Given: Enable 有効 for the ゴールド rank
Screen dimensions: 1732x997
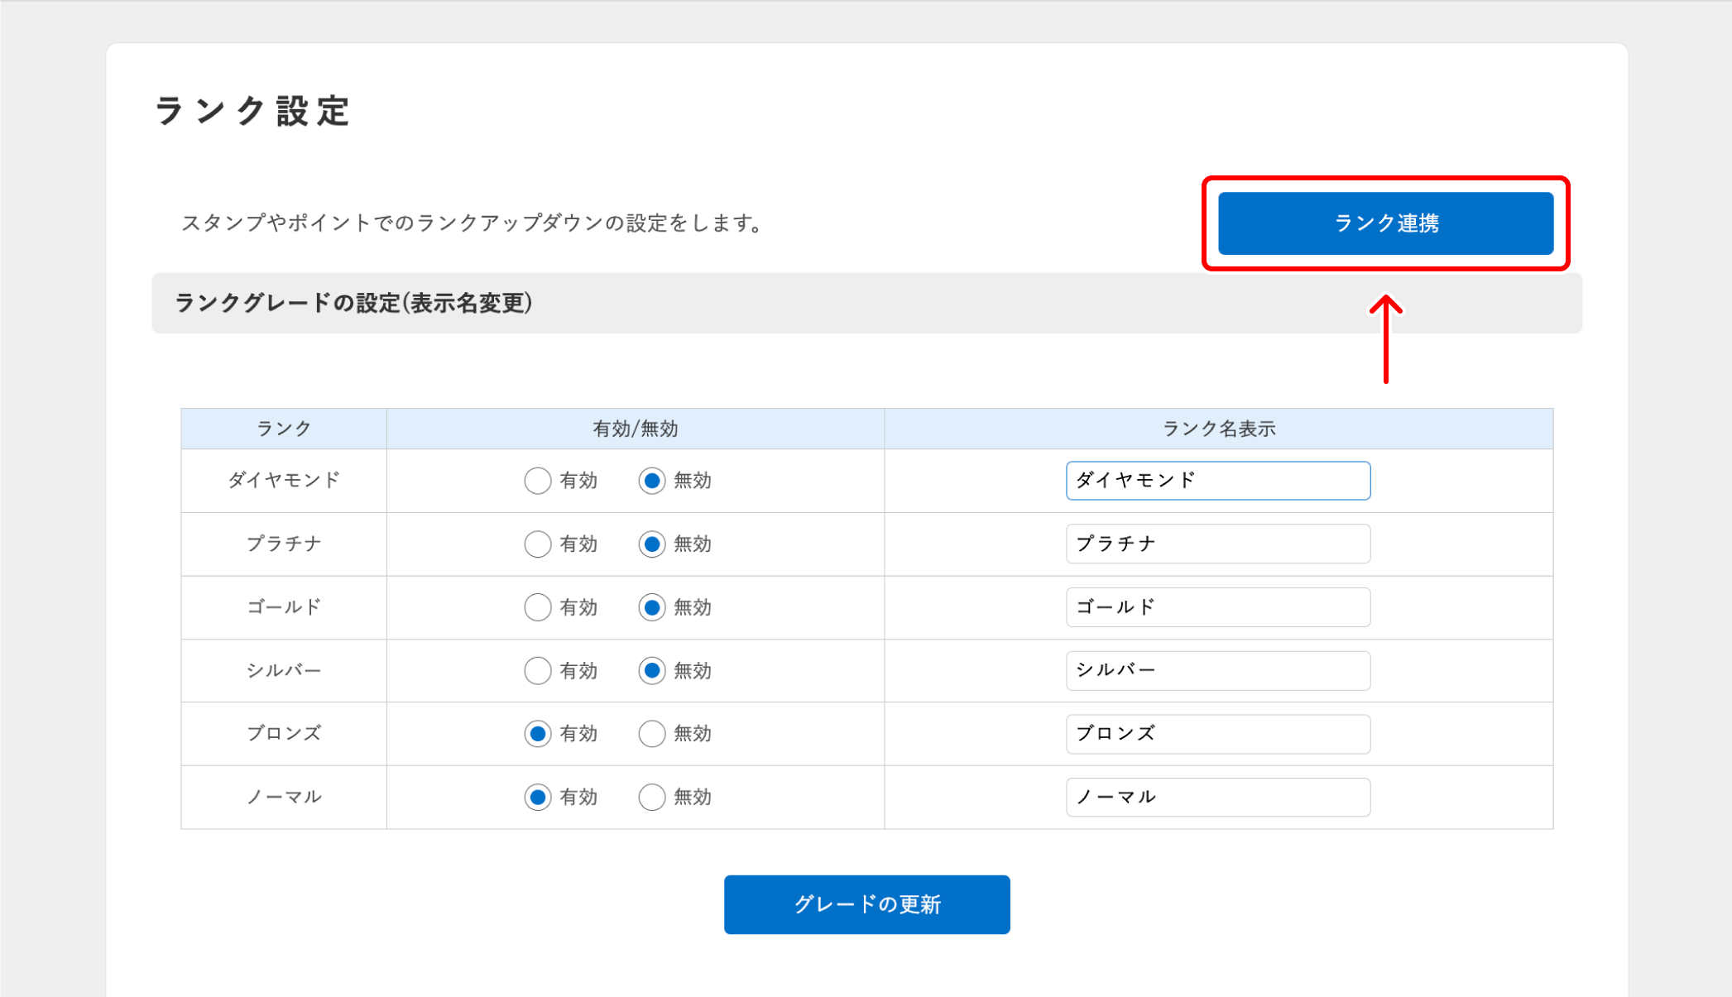Looking at the screenshot, I should [x=538, y=607].
